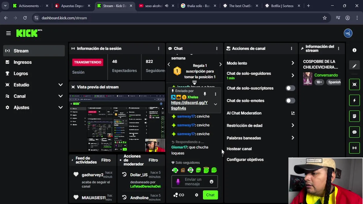Click Dollar_US in moderator actions
The width and height of the screenshot is (363, 204).
coord(139,175)
